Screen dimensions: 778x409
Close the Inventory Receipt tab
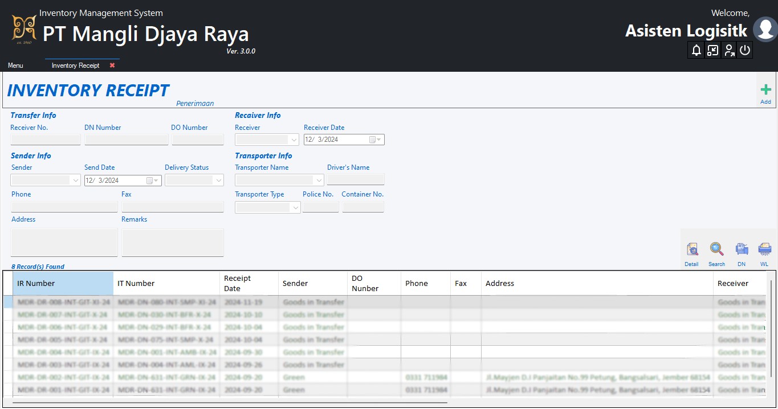tap(112, 66)
